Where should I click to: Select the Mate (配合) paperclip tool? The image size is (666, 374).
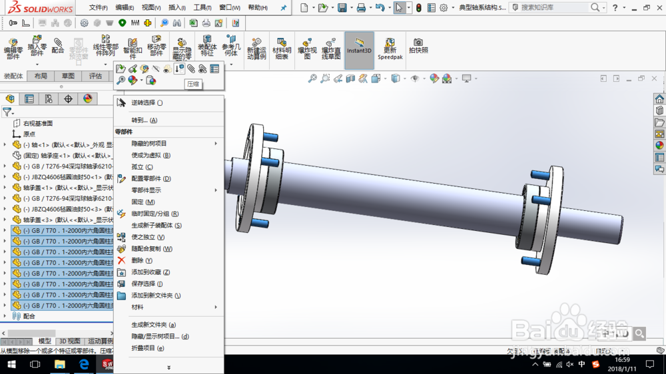58,46
